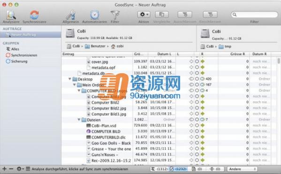Open Allgemein settings wrench icon
Viewport: 281px width, 174px height.
click(x=71, y=15)
